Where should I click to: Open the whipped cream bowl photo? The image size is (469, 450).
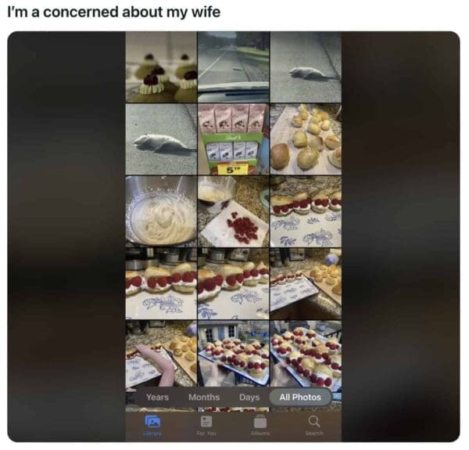(x=161, y=211)
